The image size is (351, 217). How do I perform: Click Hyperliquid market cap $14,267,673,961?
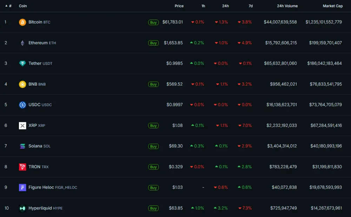[x=326, y=208]
